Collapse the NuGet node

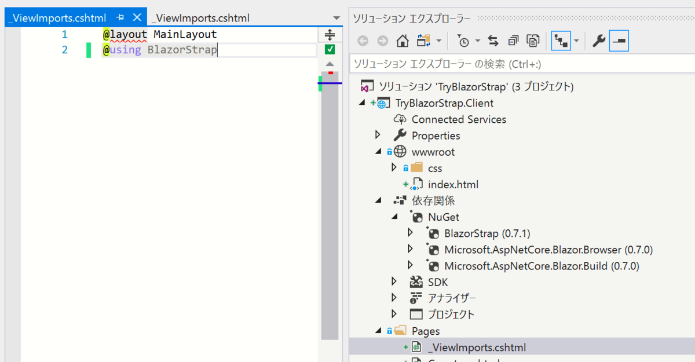(x=395, y=217)
